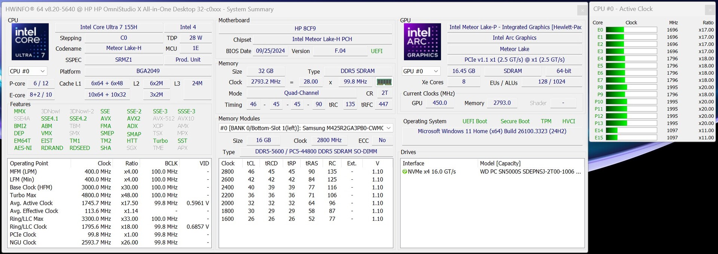Click the 2800 memory timing row
The width and height of the screenshot is (718, 254).
[x=306, y=172]
